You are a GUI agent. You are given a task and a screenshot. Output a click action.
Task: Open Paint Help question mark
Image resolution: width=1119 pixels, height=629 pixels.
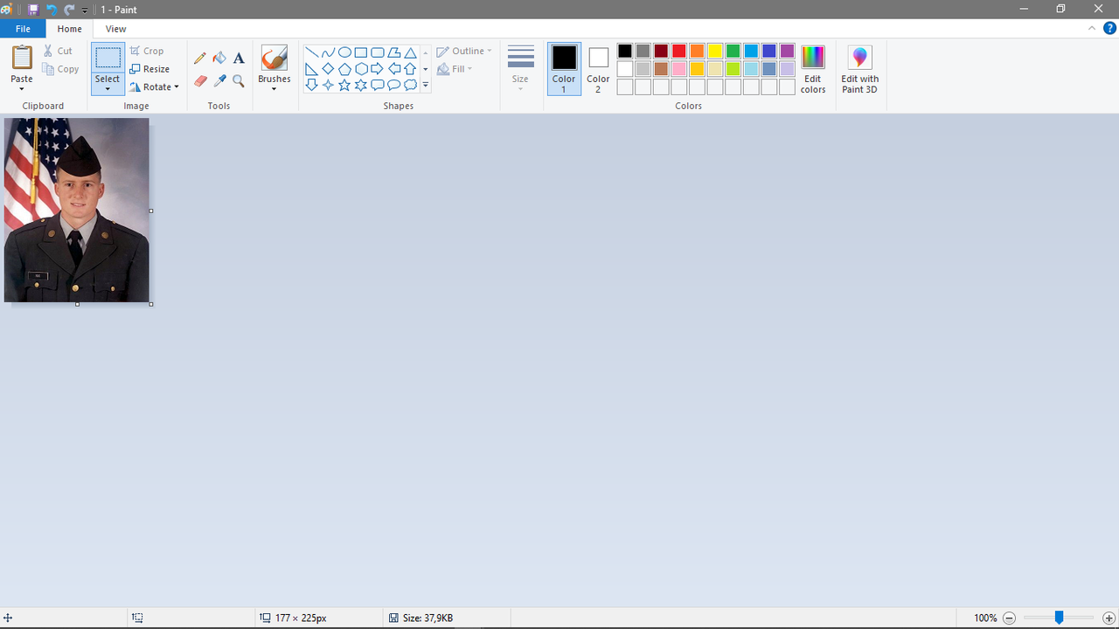(x=1109, y=29)
